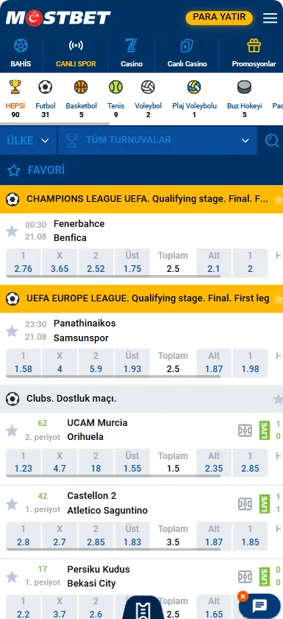Switch to the Casino tab
Screen dimensions: 283x619
pos(132,53)
